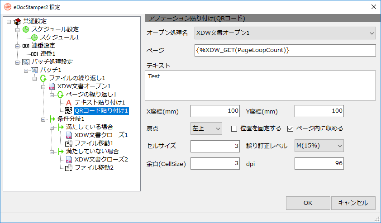
Task: Click the Y座標(mm) input field
Action: click(x=319, y=111)
